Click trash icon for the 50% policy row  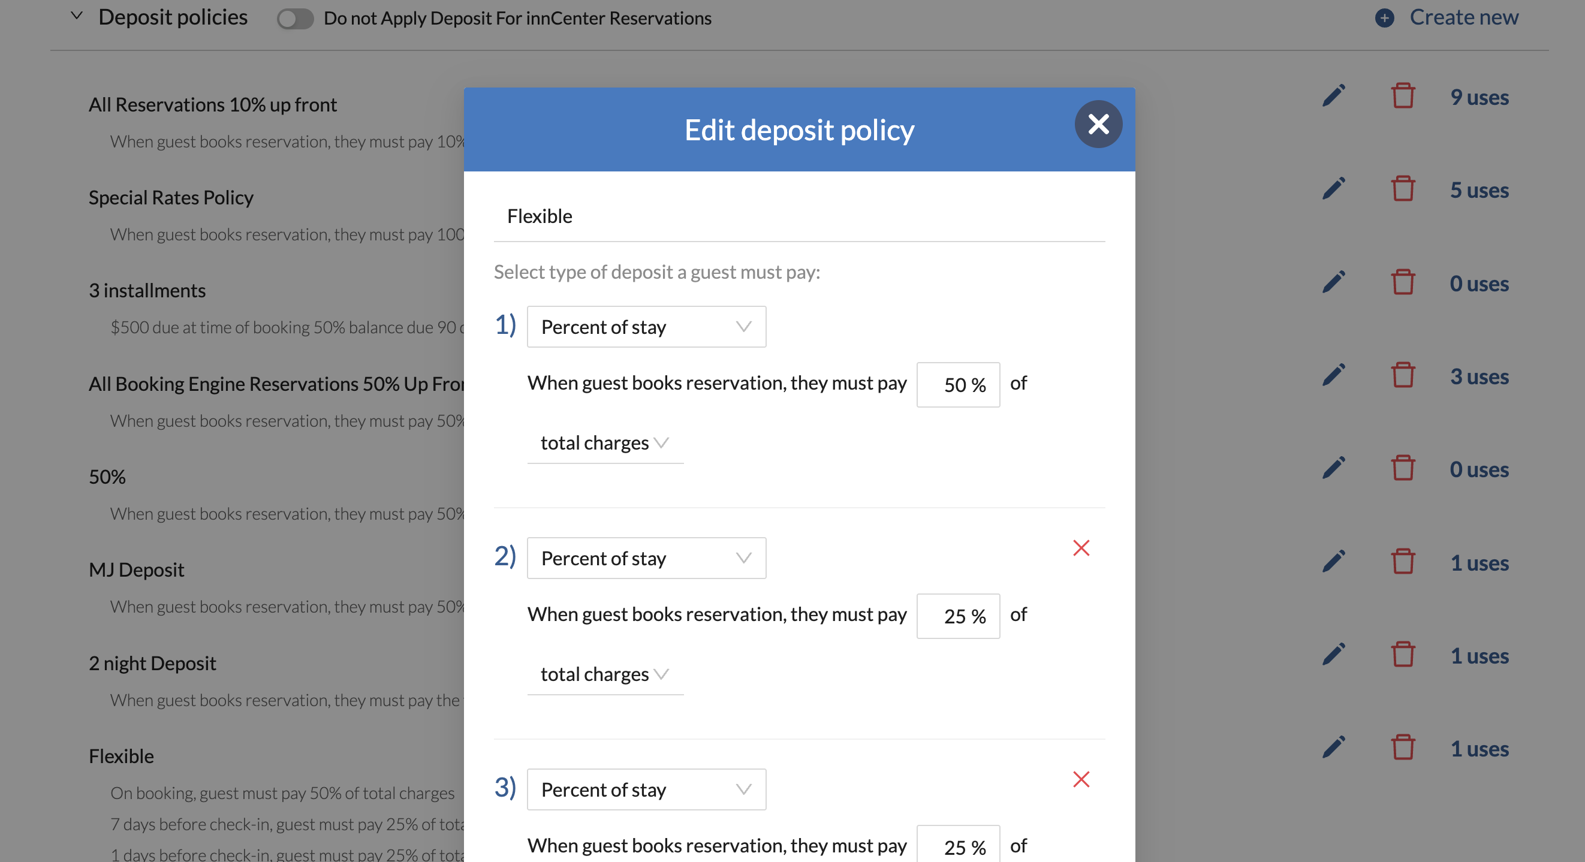click(1402, 469)
